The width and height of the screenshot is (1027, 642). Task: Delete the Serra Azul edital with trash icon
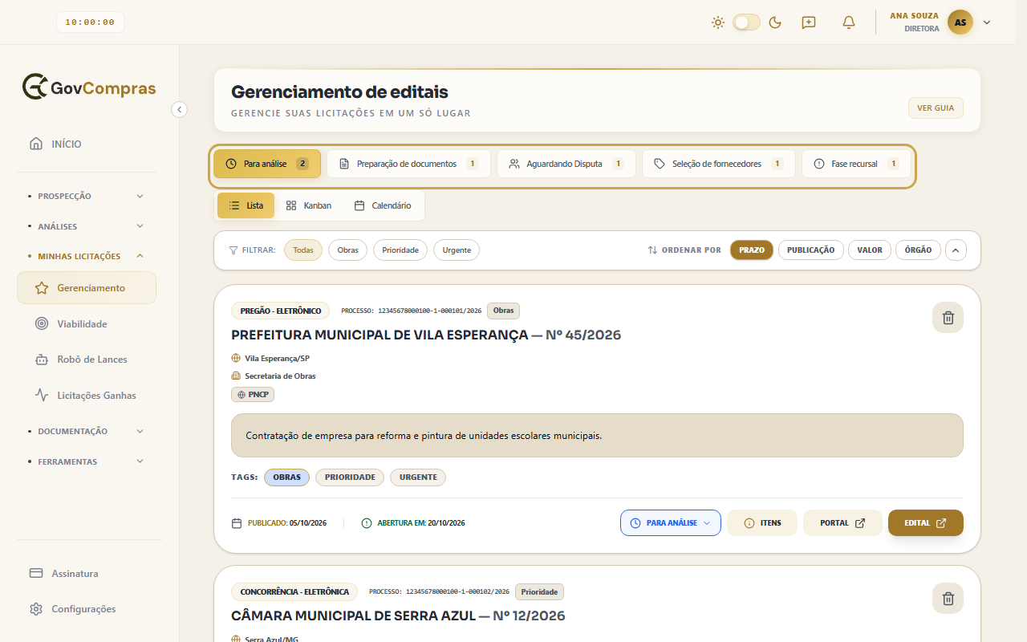(x=948, y=599)
